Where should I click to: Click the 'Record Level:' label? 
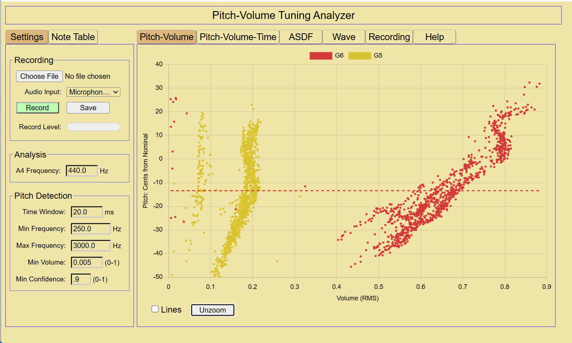[40, 127]
